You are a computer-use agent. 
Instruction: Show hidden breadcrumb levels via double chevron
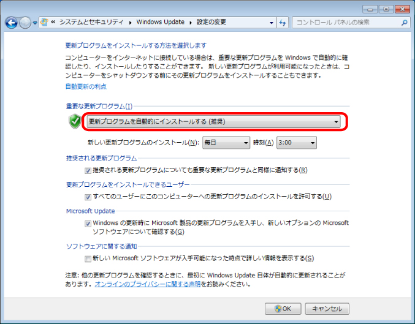[x=53, y=22]
